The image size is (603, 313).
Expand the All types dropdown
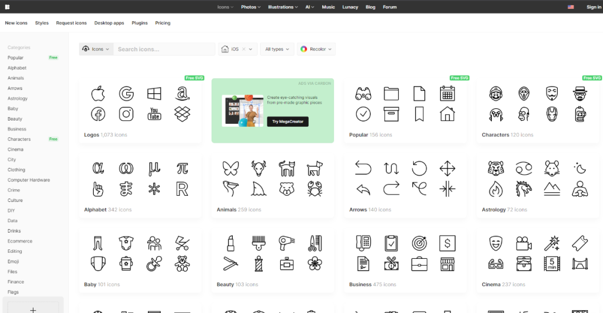[277, 49]
